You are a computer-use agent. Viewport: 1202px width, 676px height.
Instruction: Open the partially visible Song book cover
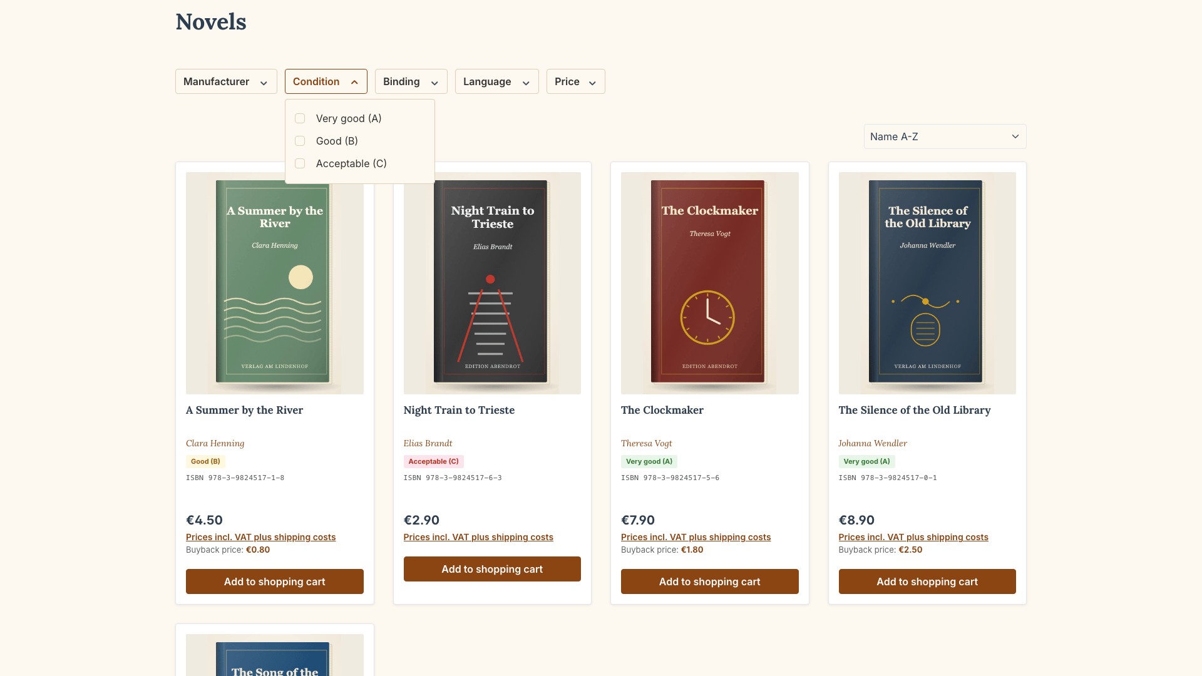[274, 655]
